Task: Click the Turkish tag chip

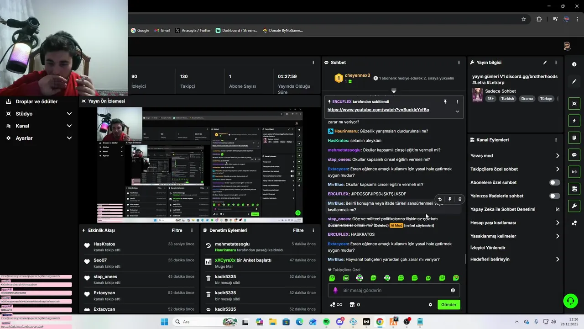Action: pyautogui.click(x=507, y=99)
